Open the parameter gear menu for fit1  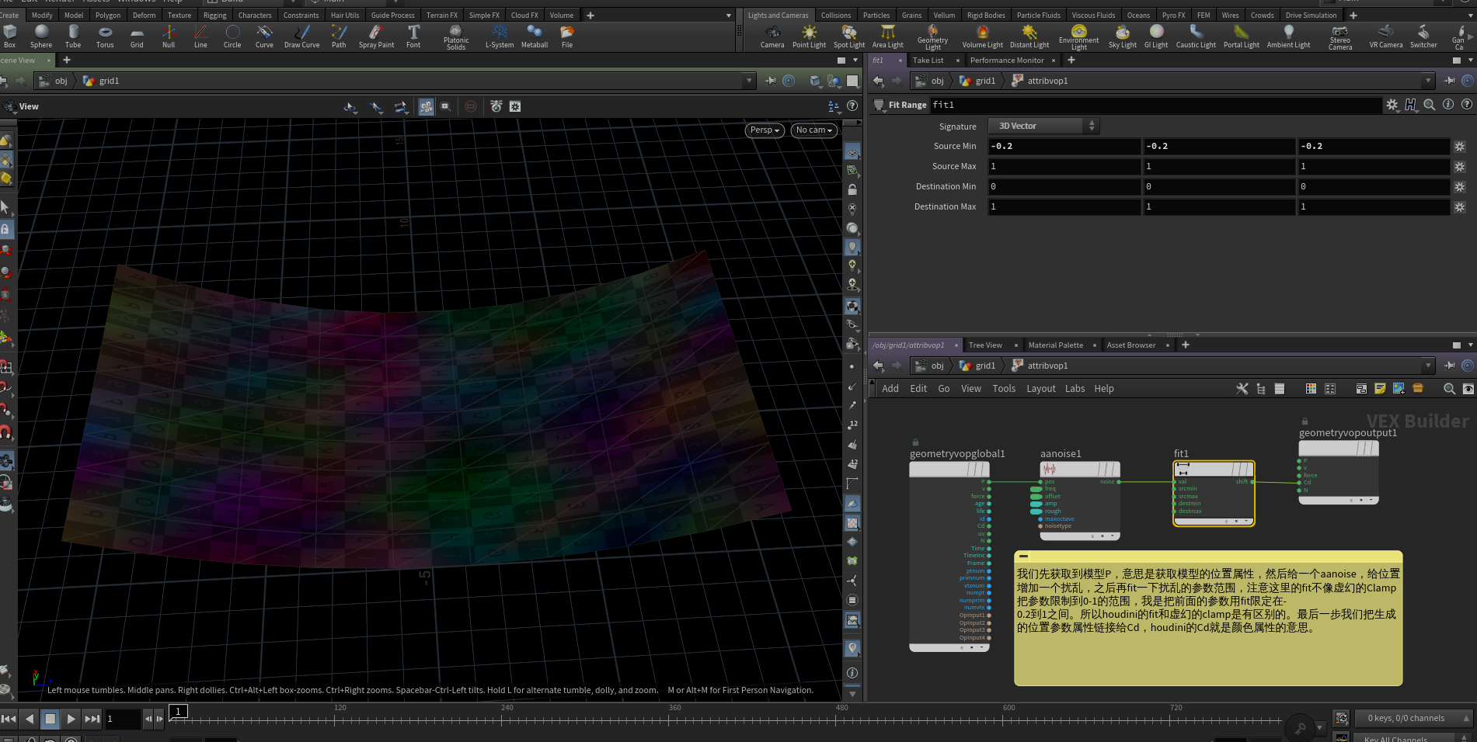click(x=1392, y=105)
